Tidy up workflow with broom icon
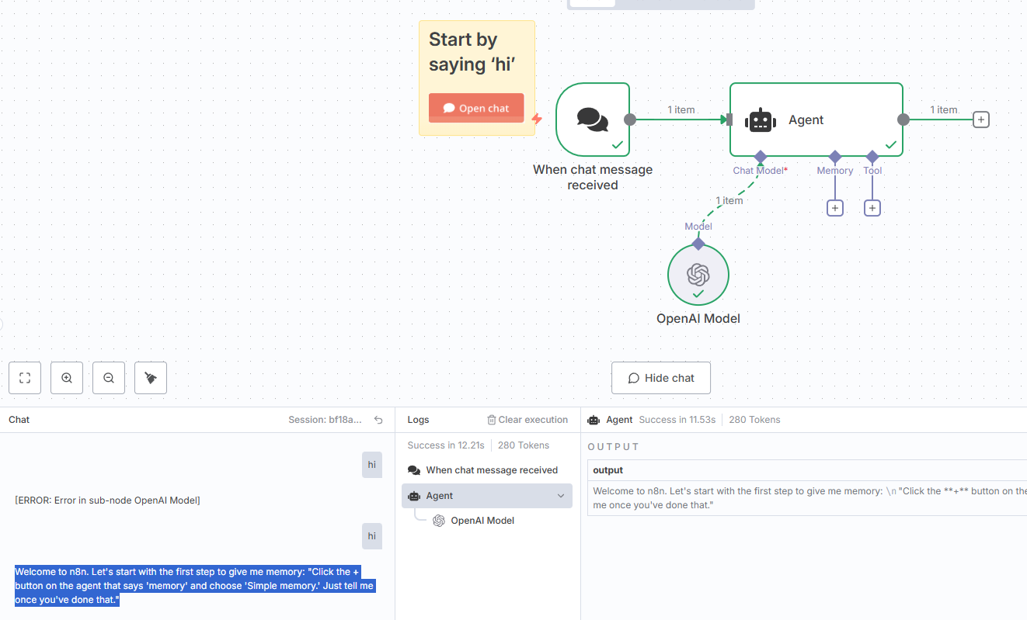Screen dimensions: 1027x620 click(x=151, y=378)
